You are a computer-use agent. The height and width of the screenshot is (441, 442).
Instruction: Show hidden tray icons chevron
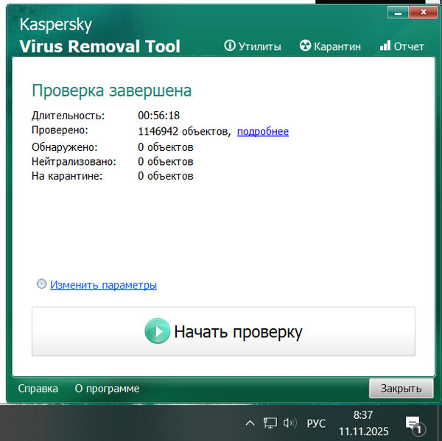[250, 423]
